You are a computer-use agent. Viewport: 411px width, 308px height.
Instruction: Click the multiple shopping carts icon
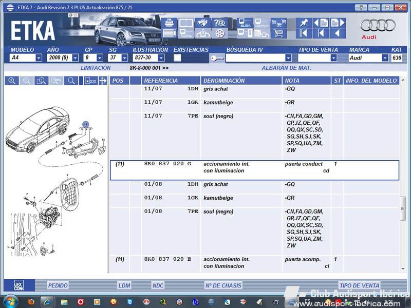[278, 23]
